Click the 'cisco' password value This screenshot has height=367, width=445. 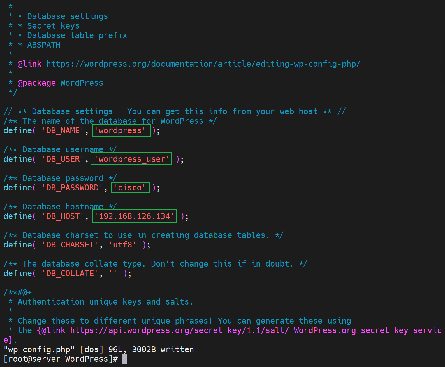pyautogui.click(x=131, y=188)
